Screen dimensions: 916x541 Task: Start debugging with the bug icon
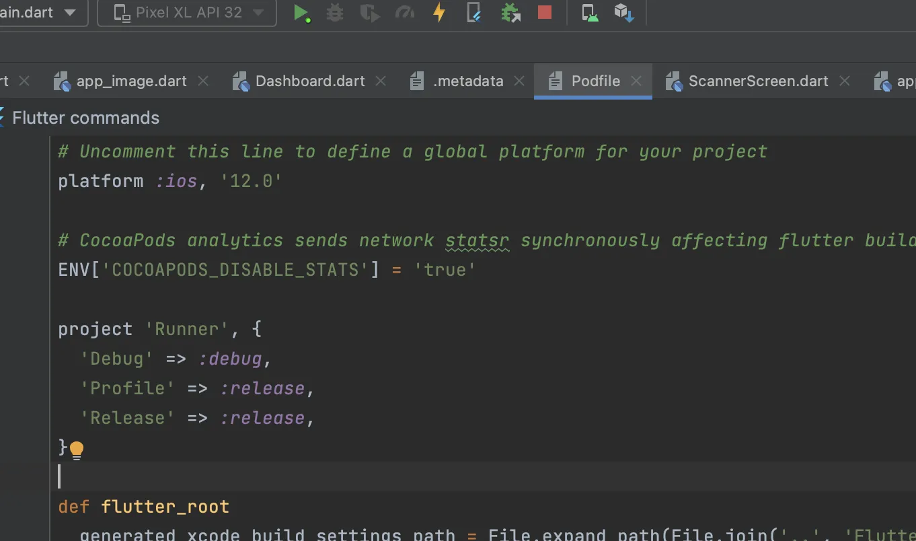click(335, 13)
